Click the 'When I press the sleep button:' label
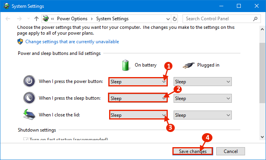 pos(70,98)
